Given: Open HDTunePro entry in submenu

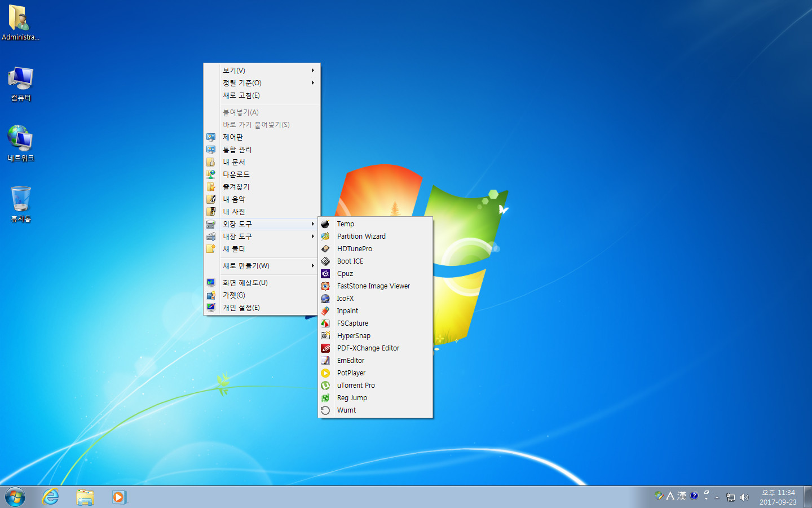Looking at the screenshot, I should click(376, 249).
